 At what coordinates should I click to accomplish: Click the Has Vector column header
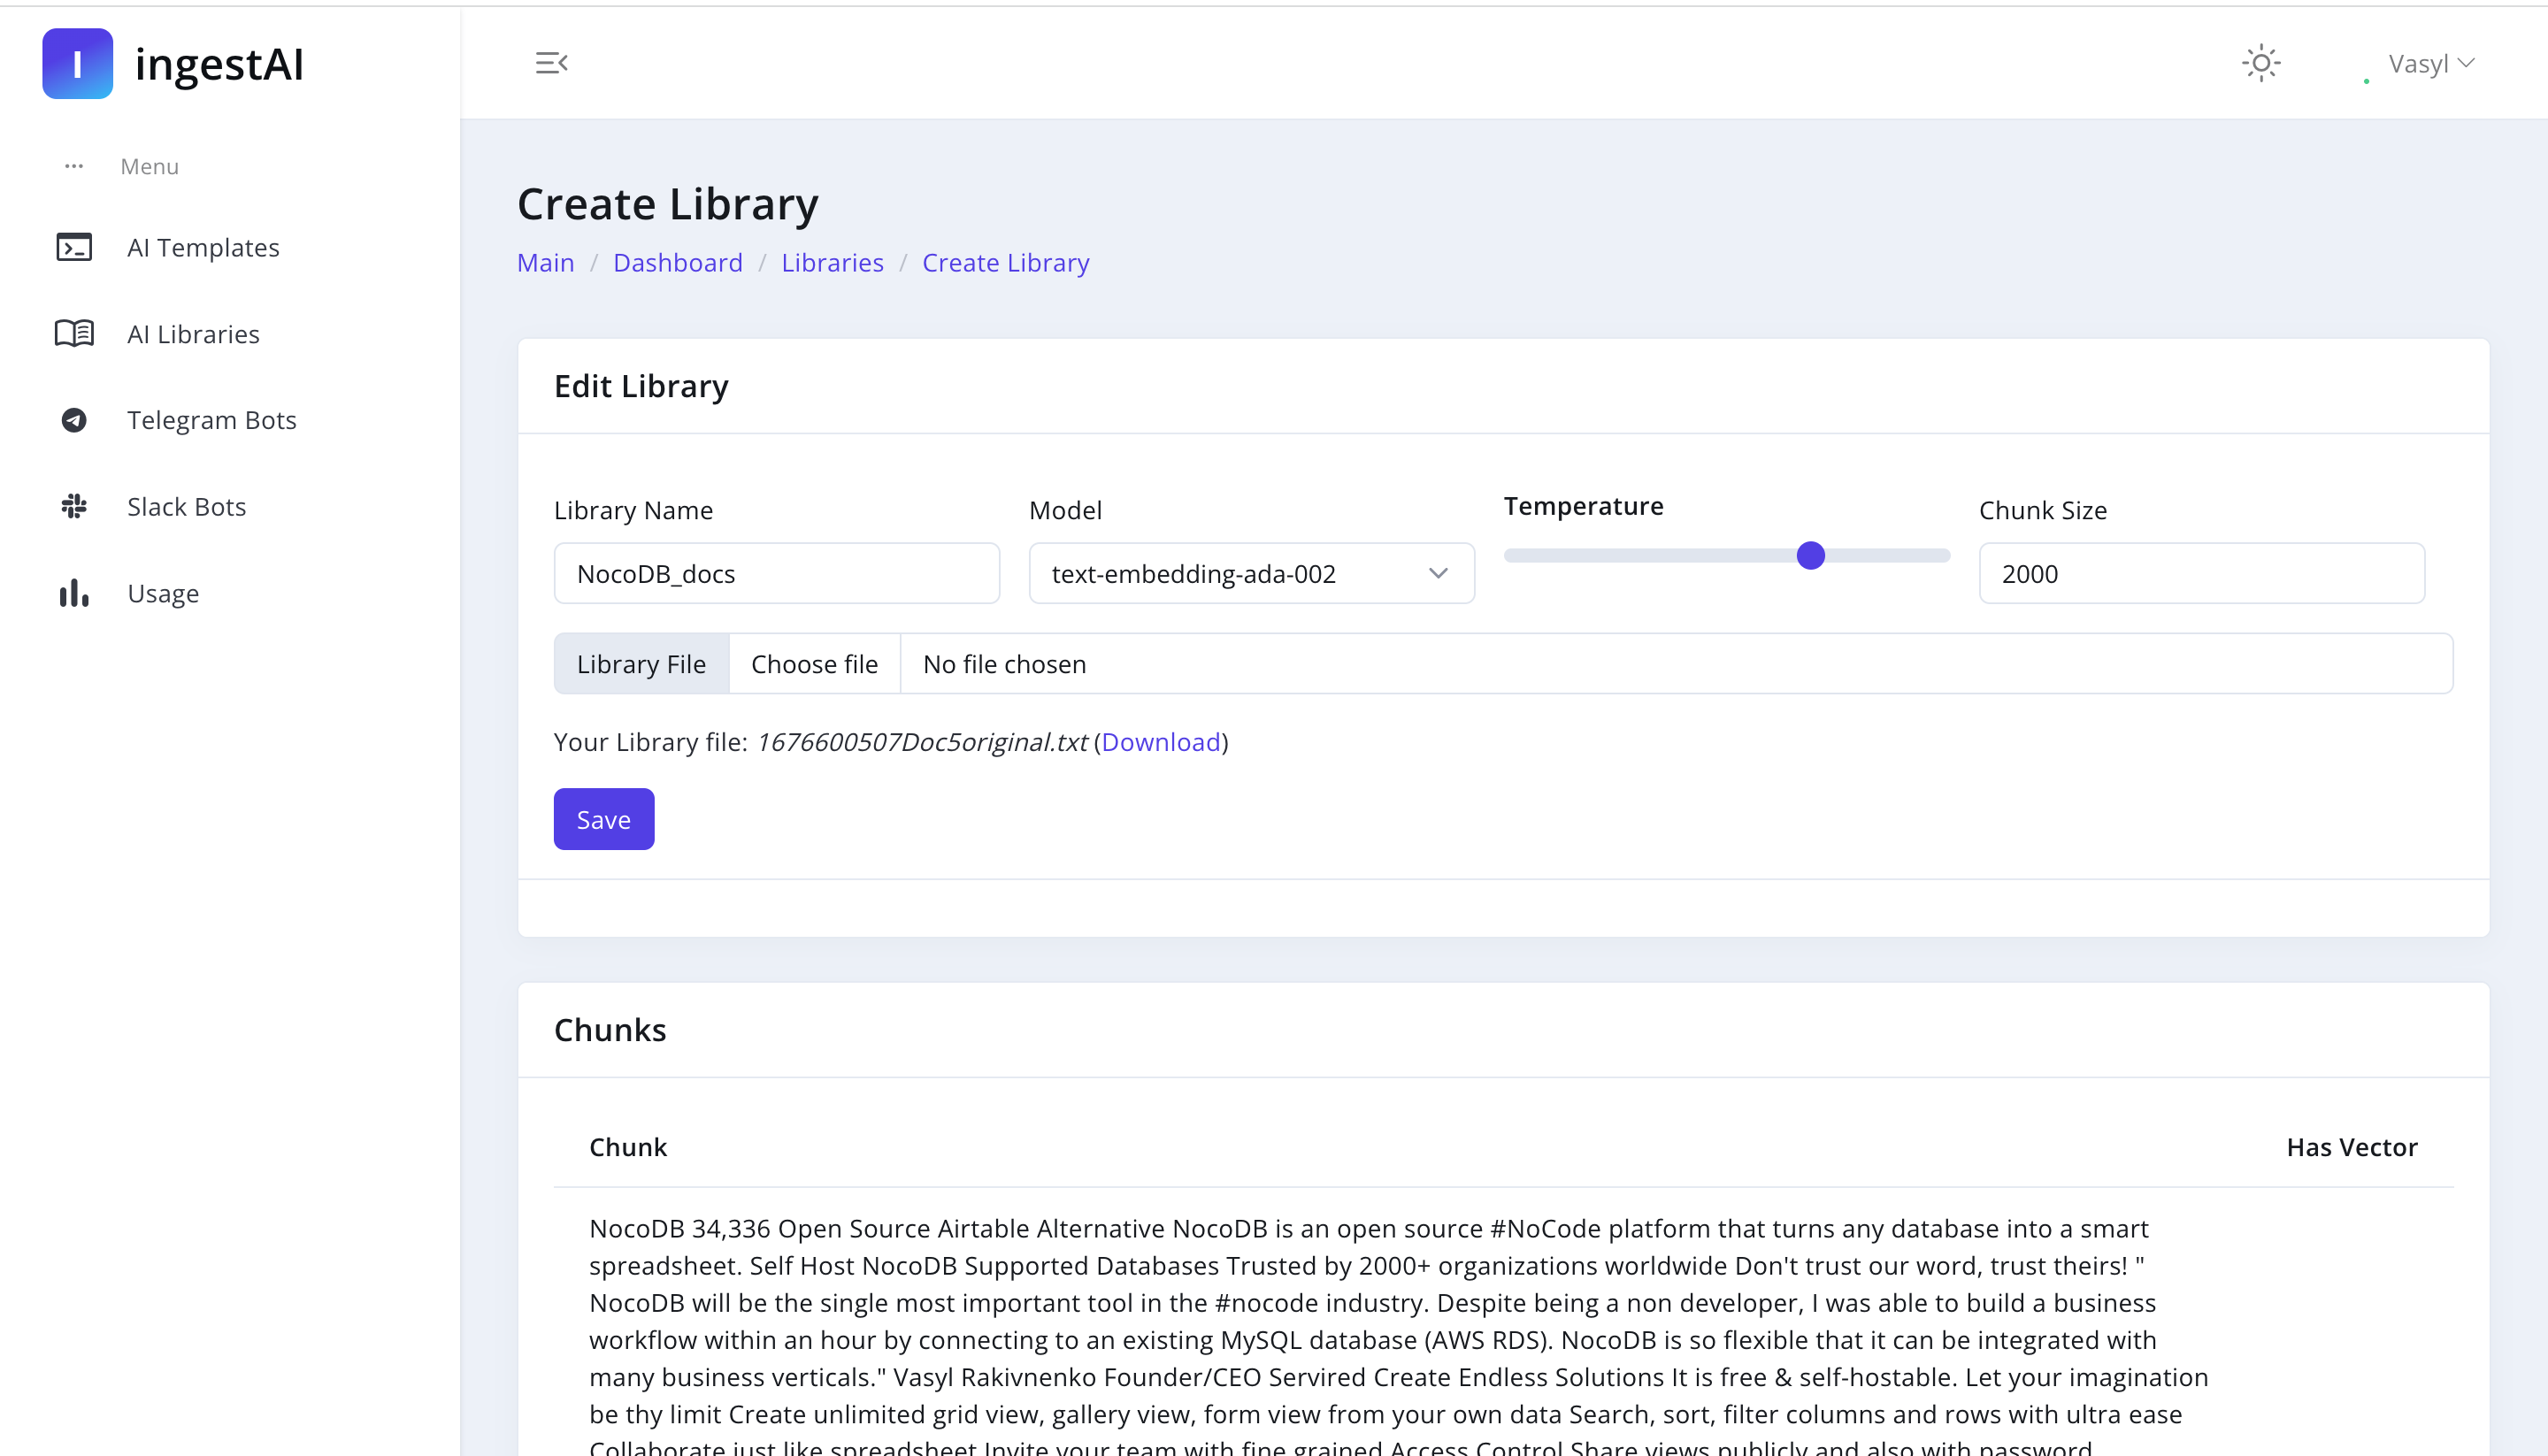point(2352,1147)
